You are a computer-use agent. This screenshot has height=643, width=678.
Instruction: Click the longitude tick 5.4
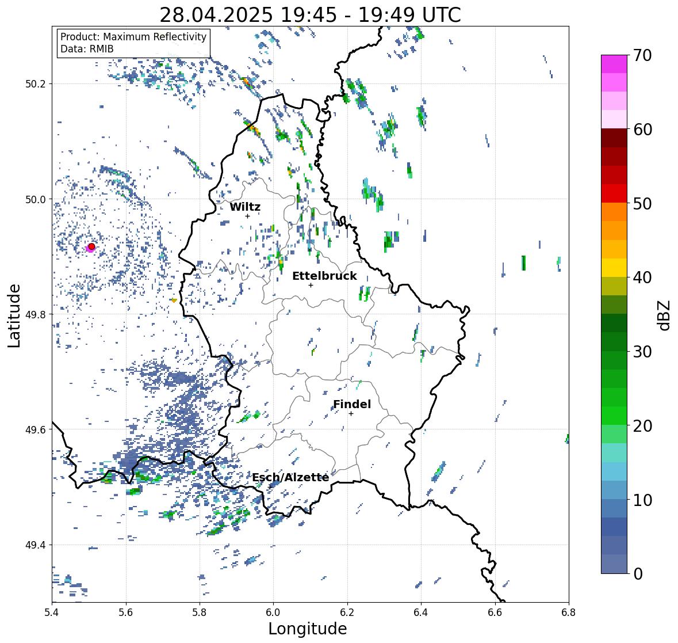tap(52, 612)
